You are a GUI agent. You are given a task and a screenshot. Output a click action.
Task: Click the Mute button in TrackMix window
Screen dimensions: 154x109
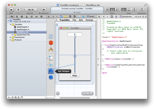click(75, 76)
